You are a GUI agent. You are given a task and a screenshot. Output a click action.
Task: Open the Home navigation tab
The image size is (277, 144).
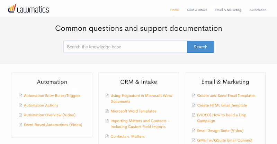(x=175, y=10)
